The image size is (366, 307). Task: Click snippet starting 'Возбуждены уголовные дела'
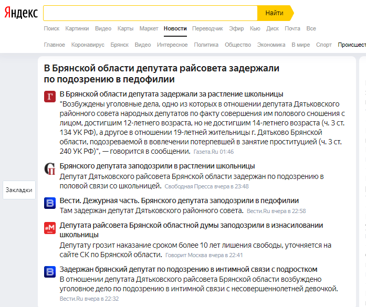pyautogui.click(x=202, y=128)
